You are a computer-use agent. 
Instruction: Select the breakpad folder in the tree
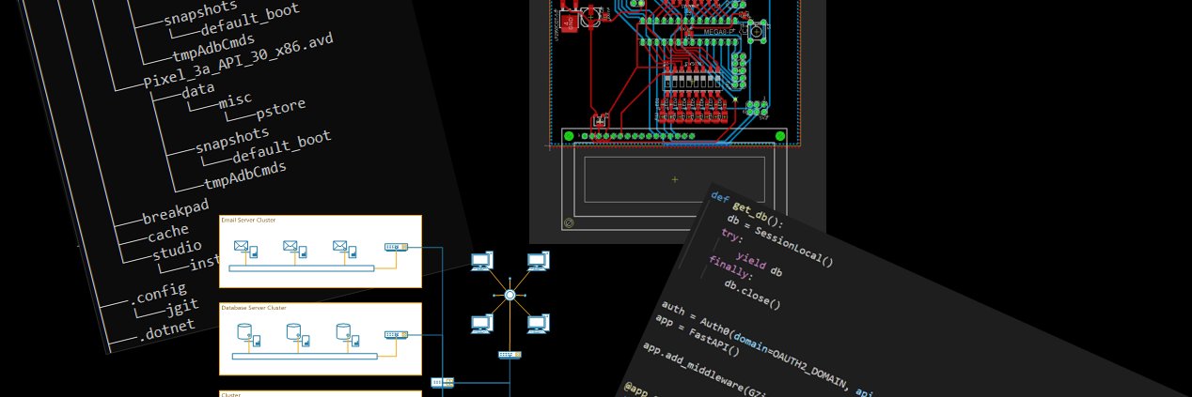175,212
